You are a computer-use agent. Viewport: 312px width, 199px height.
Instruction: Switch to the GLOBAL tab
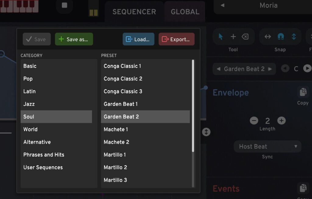[185, 12]
